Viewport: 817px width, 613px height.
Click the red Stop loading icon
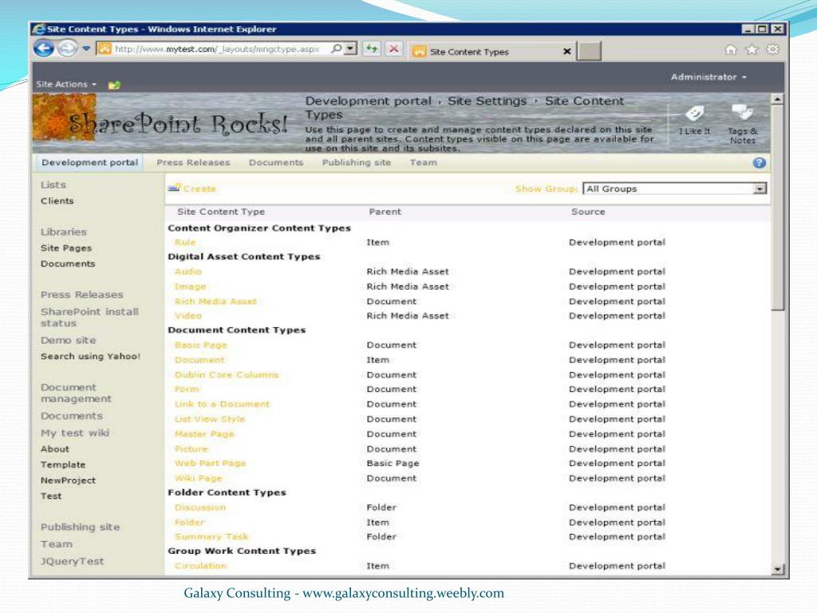(x=394, y=49)
